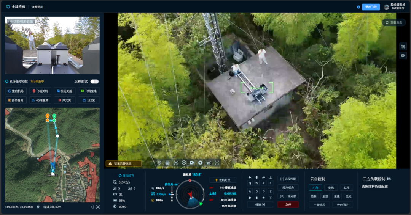Viewport: 411px width, 215px height.
Task: Click the gimbal pitch slider bar
Action: click(x=172, y=194)
